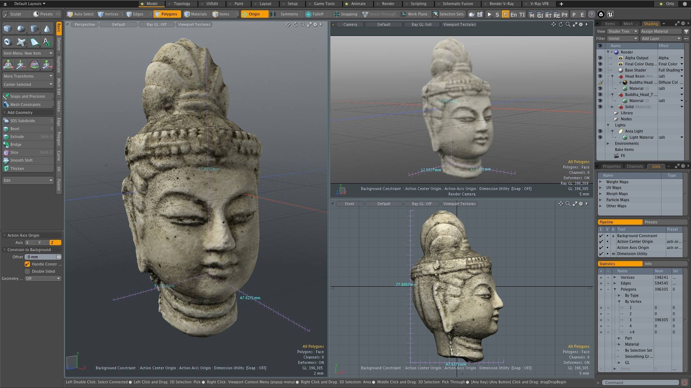Click the shader tree filter funnel icon

coord(686,31)
